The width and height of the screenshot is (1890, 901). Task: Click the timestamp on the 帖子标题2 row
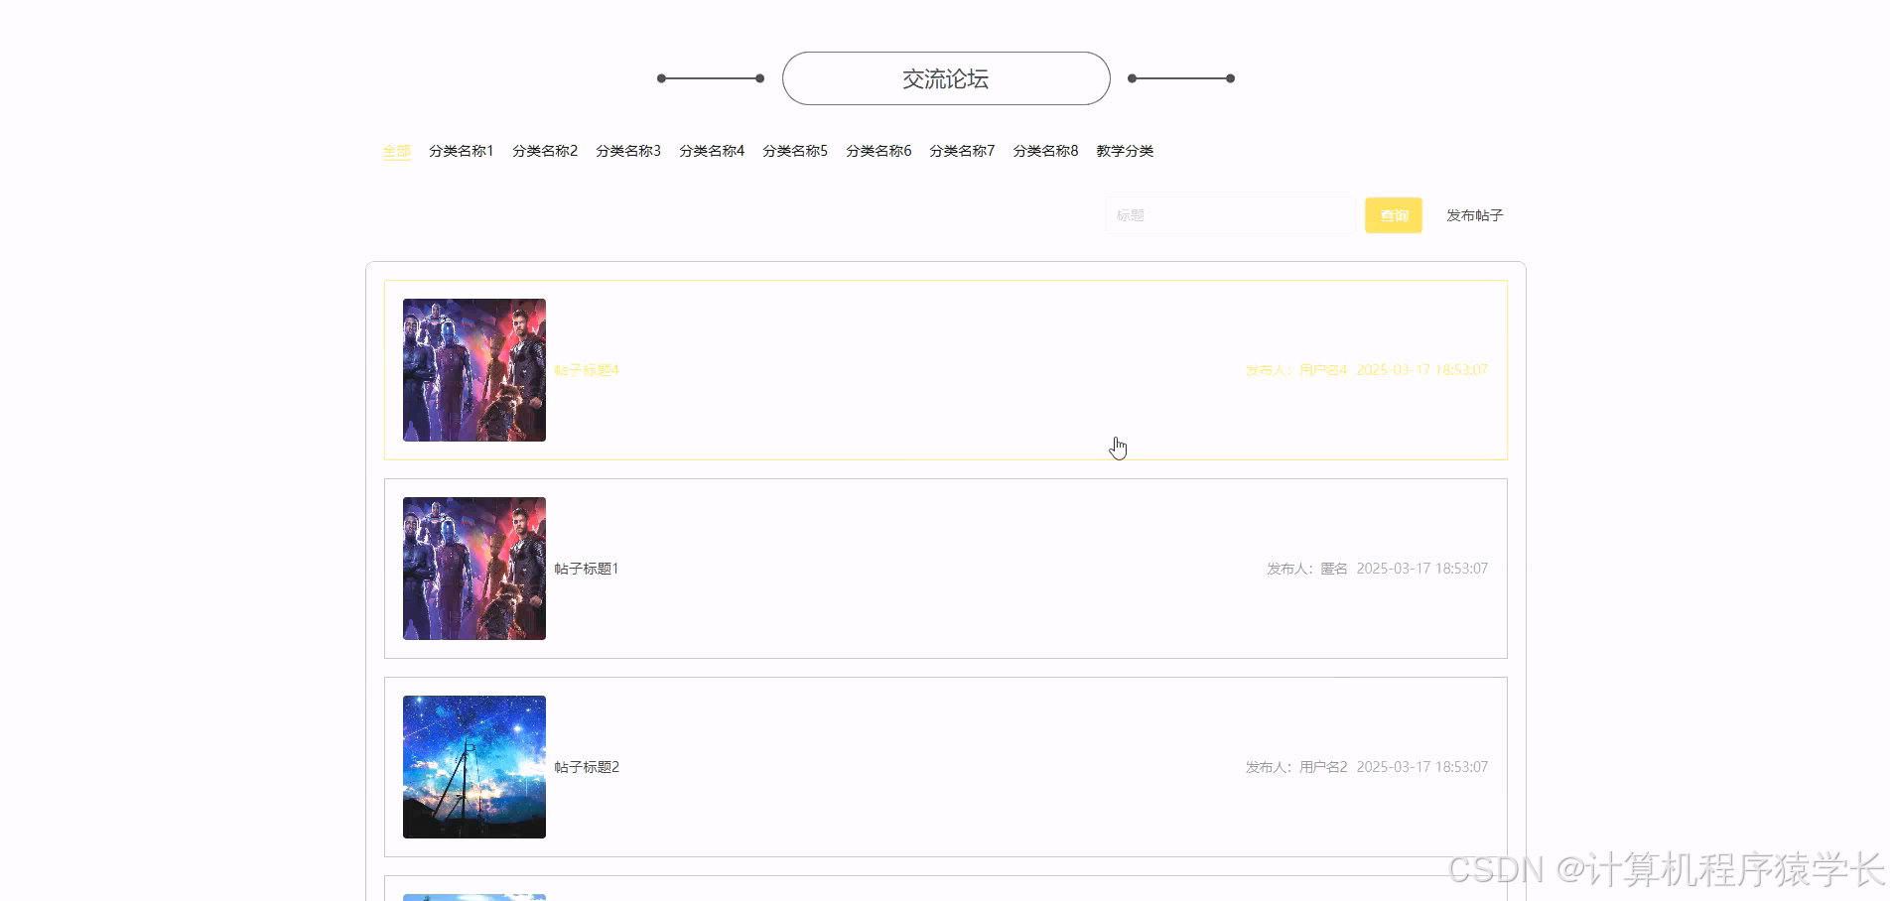[x=1421, y=767]
